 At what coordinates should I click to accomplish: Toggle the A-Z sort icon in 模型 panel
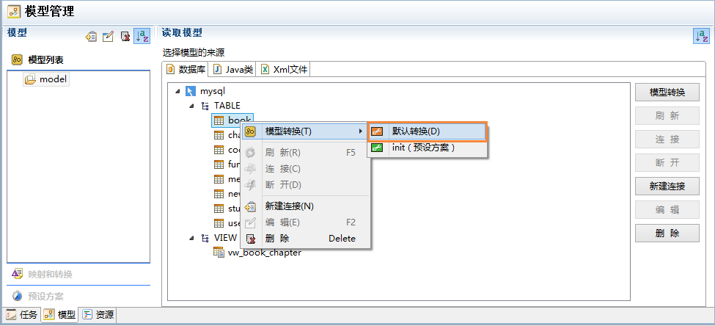142,36
